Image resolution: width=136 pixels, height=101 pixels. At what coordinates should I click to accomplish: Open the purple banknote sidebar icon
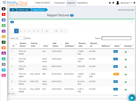click(4, 31)
